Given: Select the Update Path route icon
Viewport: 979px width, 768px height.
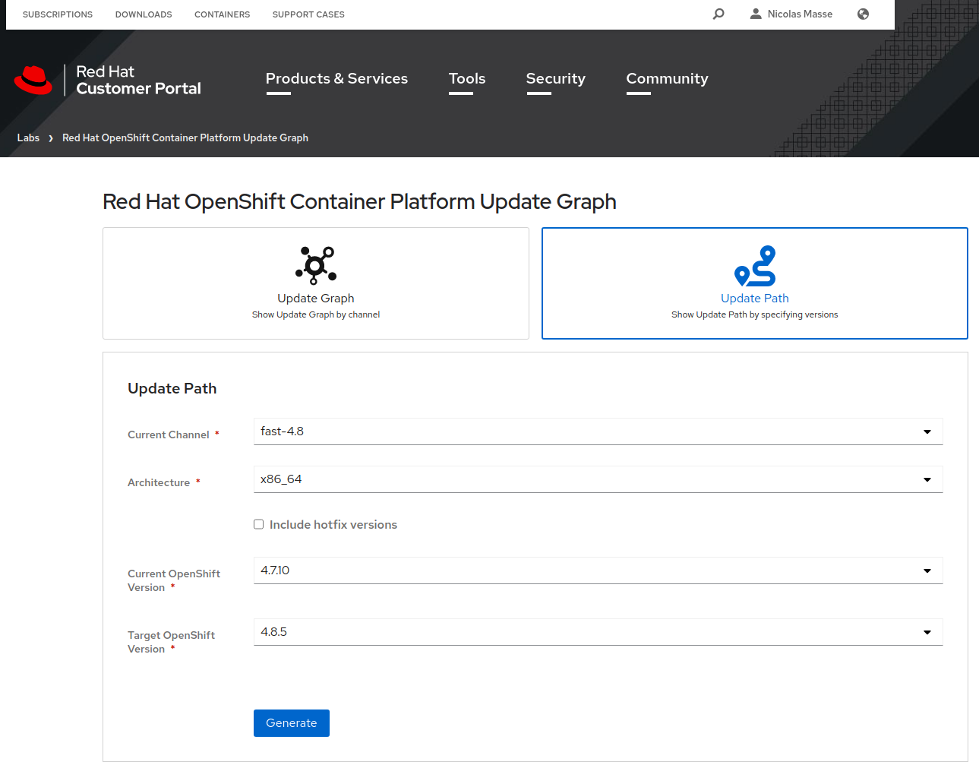Looking at the screenshot, I should click(x=754, y=266).
